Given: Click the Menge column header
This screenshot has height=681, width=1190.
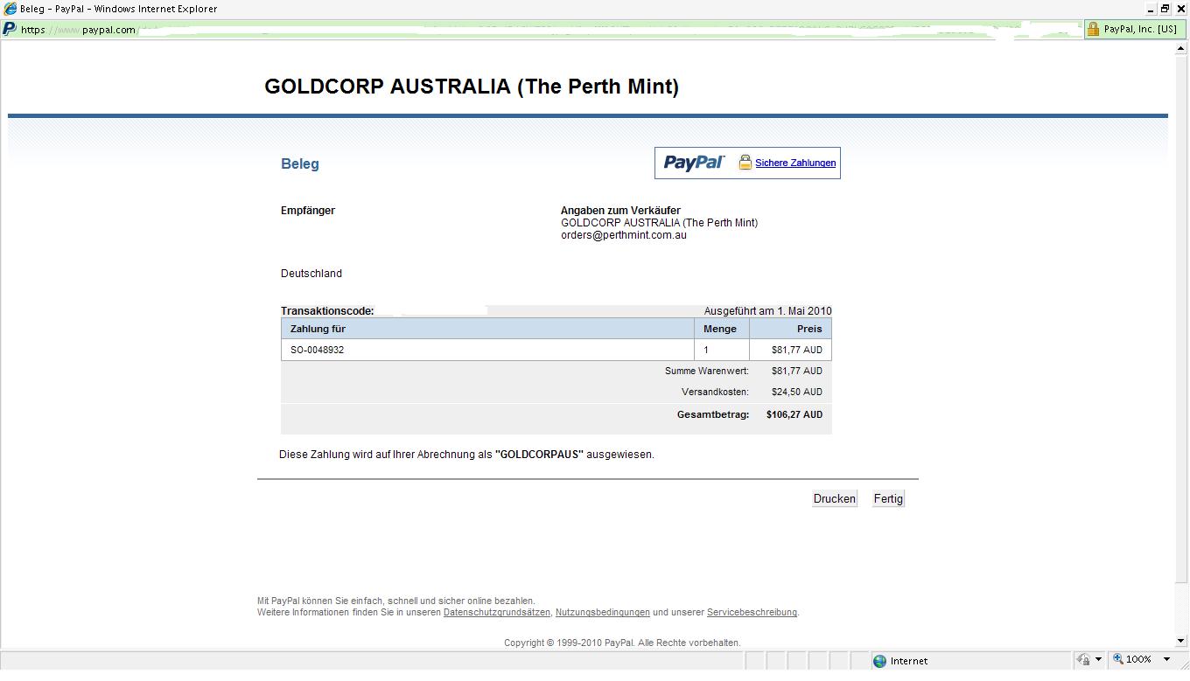Looking at the screenshot, I should [x=721, y=329].
